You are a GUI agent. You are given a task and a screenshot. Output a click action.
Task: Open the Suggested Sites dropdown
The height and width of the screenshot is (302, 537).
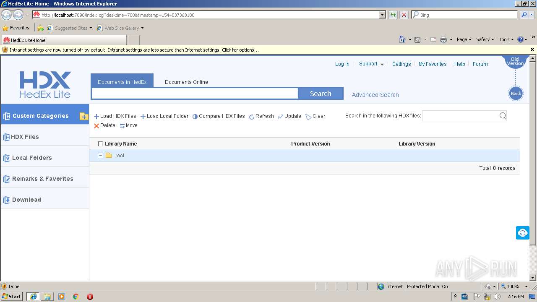point(70,28)
